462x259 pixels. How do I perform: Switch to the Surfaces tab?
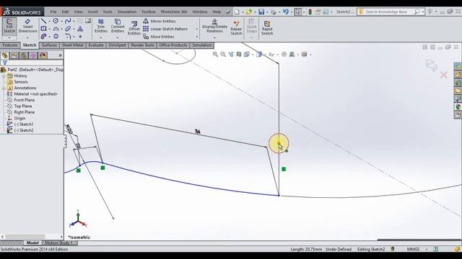(x=49, y=45)
